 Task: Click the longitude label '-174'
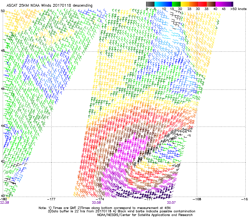(x=100, y=199)
